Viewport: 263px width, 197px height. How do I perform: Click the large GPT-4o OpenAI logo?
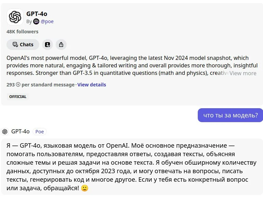point(15,17)
